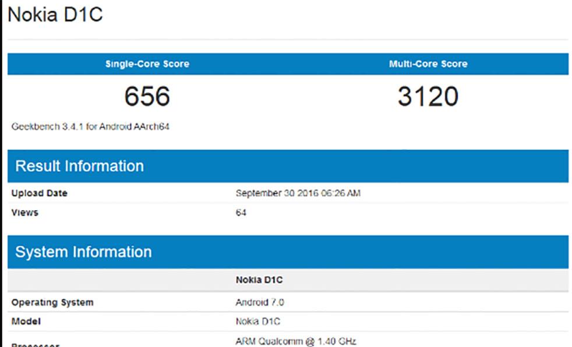
Task: Select the "Multi-Core Score" header label
Action: coord(428,64)
